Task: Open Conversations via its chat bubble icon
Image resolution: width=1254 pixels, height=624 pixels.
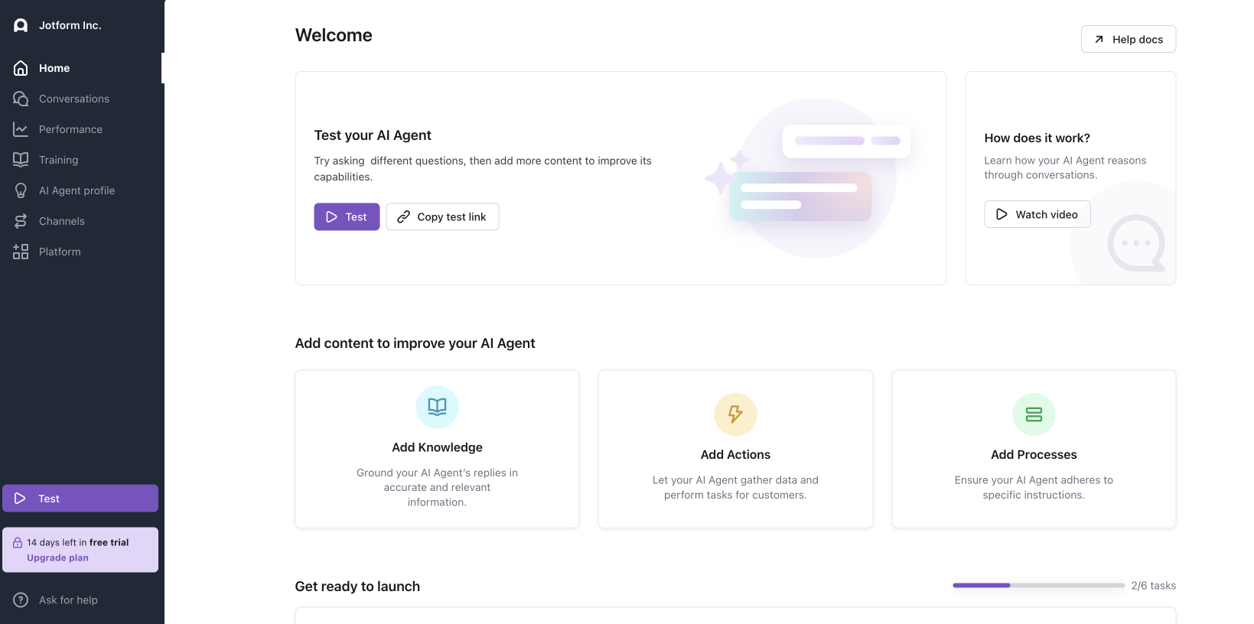Action: point(21,99)
